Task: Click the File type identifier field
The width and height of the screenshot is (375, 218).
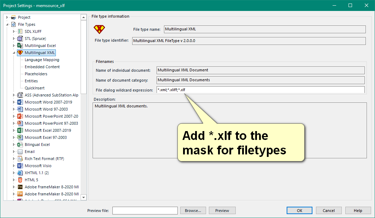Action: point(249,41)
